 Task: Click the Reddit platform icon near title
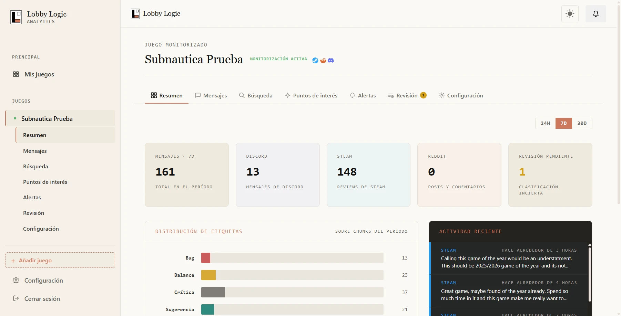tap(323, 61)
